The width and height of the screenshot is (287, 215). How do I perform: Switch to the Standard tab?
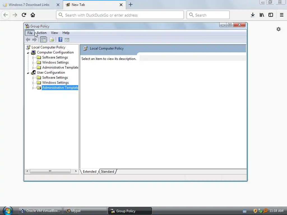(x=107, y=172)
